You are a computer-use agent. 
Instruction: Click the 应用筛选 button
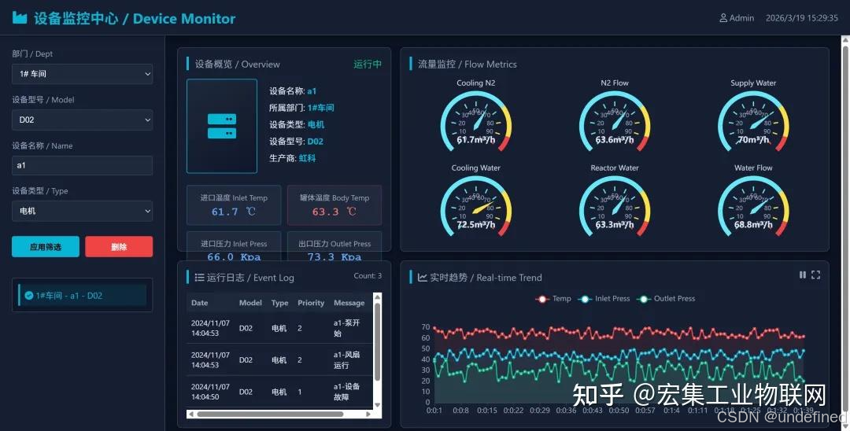point(46,246)
